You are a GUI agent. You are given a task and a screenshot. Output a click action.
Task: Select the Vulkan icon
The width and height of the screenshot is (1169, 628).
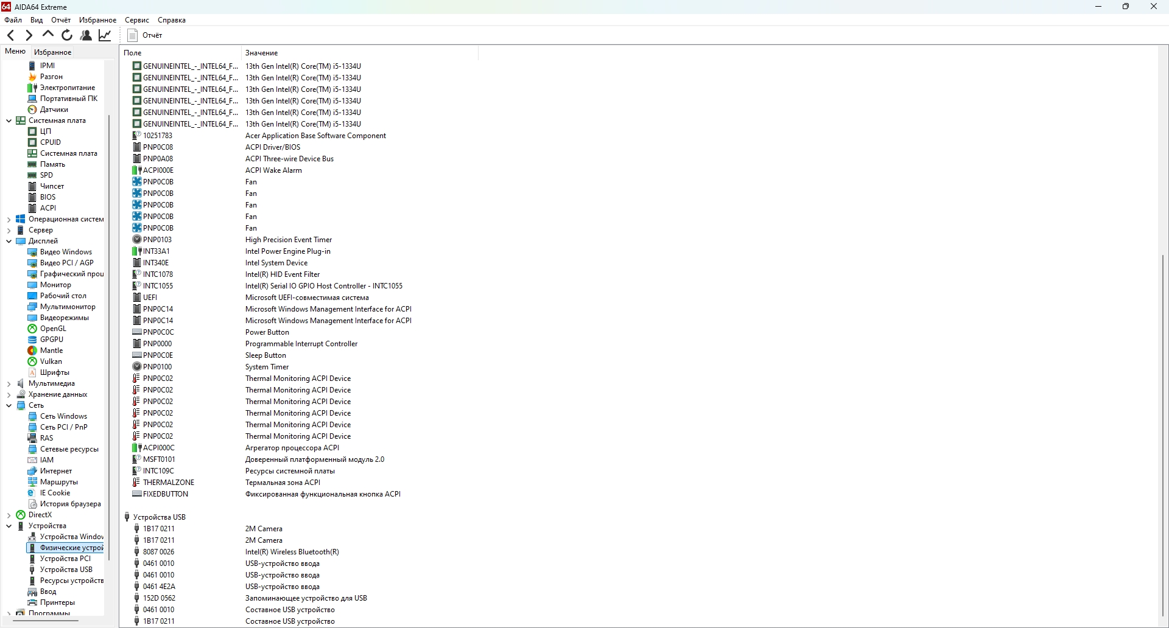click(x=32, y=361)
